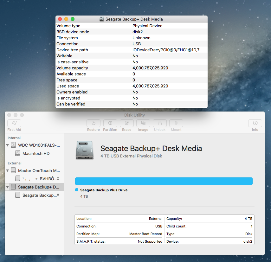Click the Volume capacity value 4,000,787,025,920

pyautogui.click(x=150, y=68)
